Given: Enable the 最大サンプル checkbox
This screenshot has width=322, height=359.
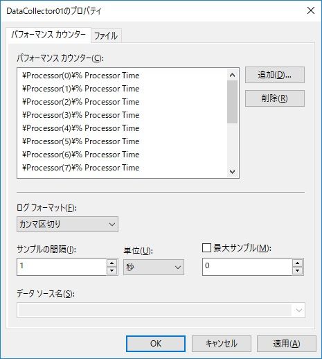Looking at the screenshot, I should tap(206, 248).
